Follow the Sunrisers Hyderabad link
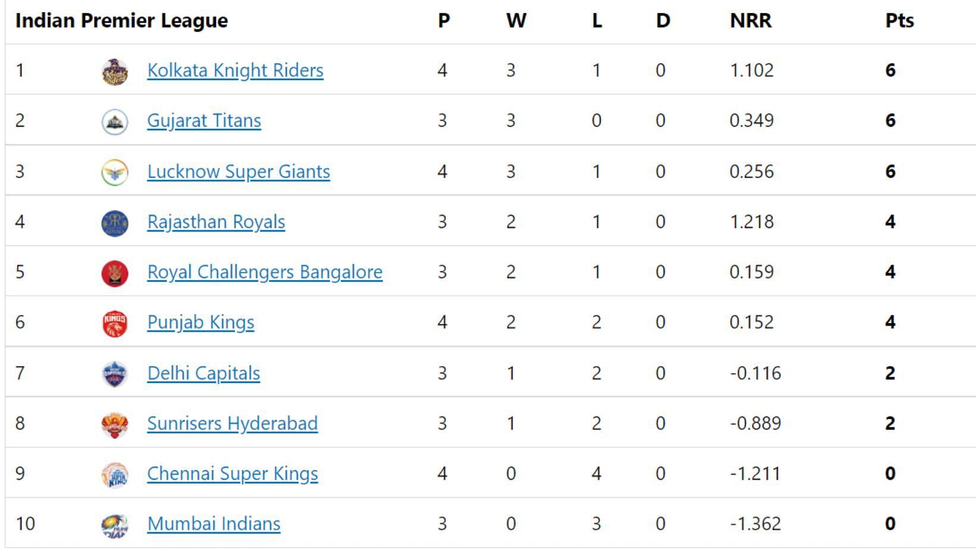This screenshot has width=976, height=550. [x=232, y=423]
